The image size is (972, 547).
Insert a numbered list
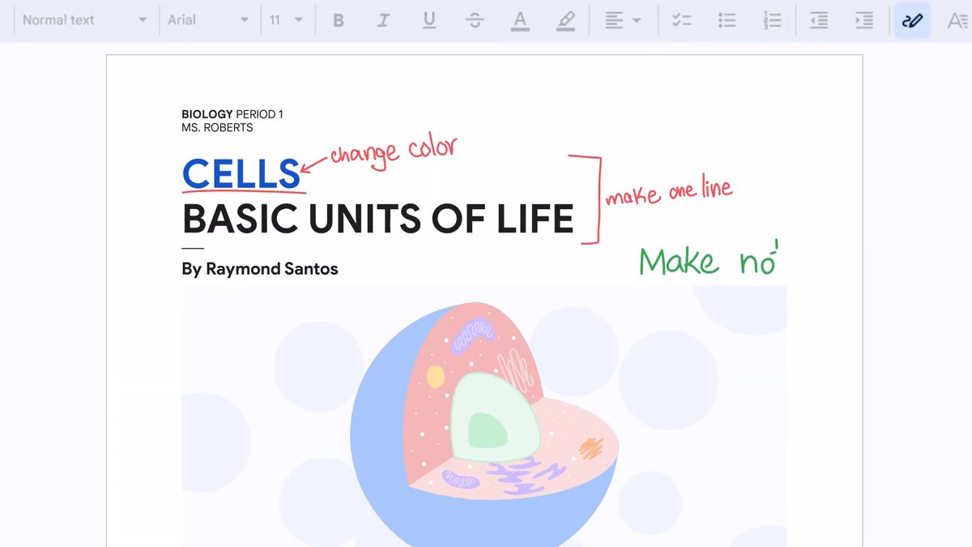pyautogui.click(x=773, y=20)
